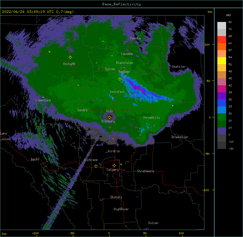Image resolution: width=243 pixels, height=237 pixels.
Task: Click the white plus marker southwest of Stettler
Action: [x=173, y=106]
